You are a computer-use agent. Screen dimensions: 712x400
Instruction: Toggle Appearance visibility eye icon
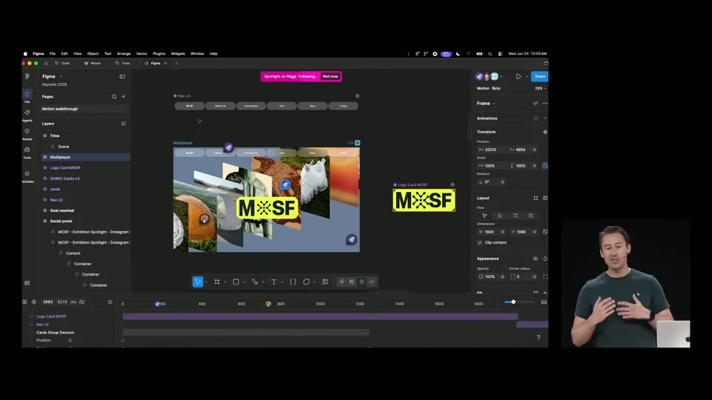(x=535, y=259)
